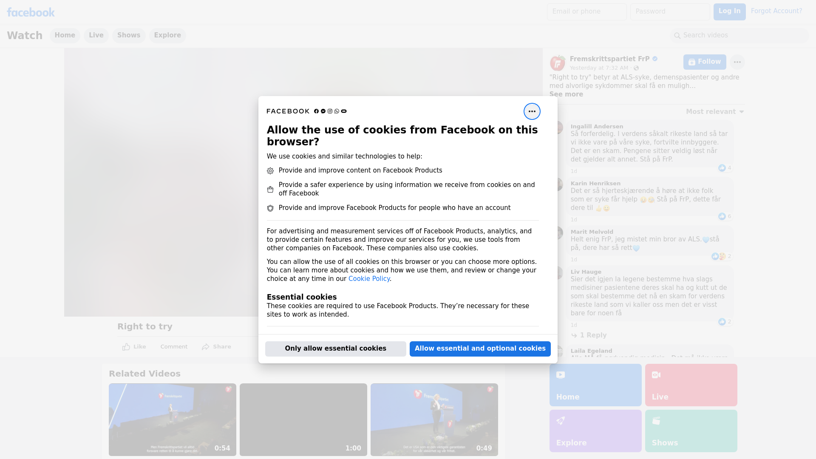Image resolution: width=816 pixels, height=459 pixels.
Task: Expand the Most relevant comment sort dropdown
Action: 715,112
